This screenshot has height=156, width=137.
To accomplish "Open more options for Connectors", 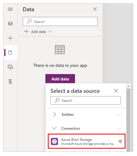I will coord(119,129).
